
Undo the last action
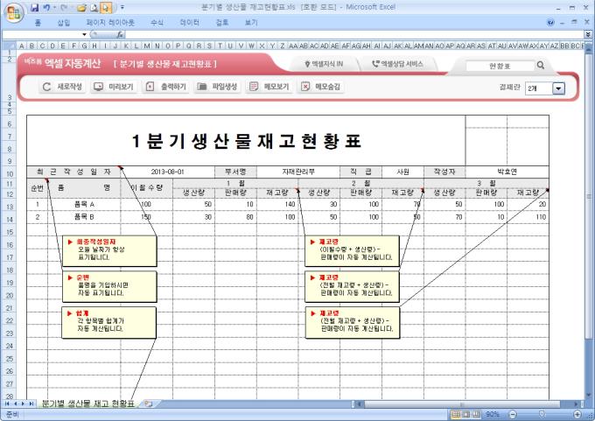(46, 7)
